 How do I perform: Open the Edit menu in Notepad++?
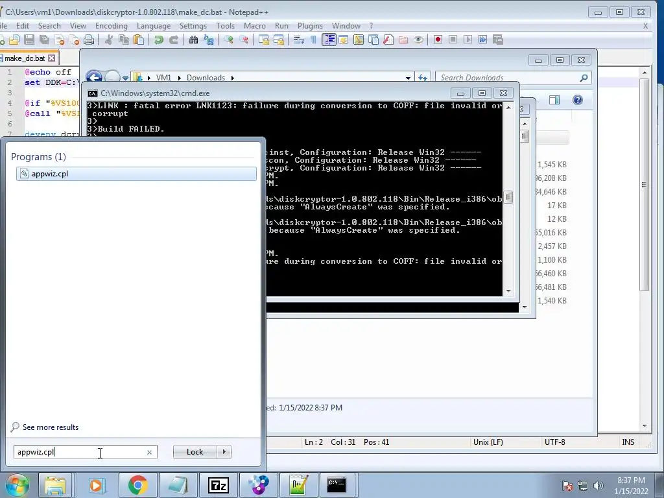pyautogui.click(x=23, y=26)
